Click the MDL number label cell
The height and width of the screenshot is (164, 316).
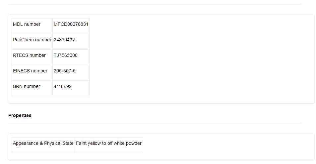tap(27, 24)
